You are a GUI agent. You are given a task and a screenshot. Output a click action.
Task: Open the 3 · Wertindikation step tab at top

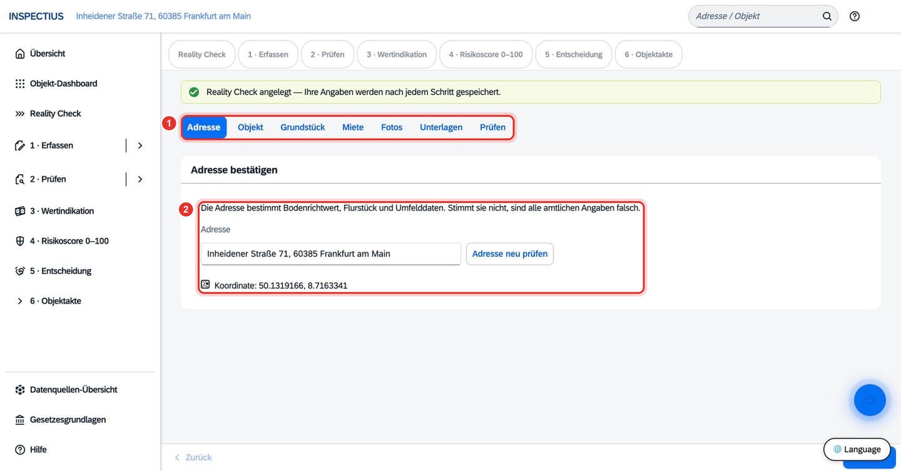pyautogui.click(x=397, y=54)
